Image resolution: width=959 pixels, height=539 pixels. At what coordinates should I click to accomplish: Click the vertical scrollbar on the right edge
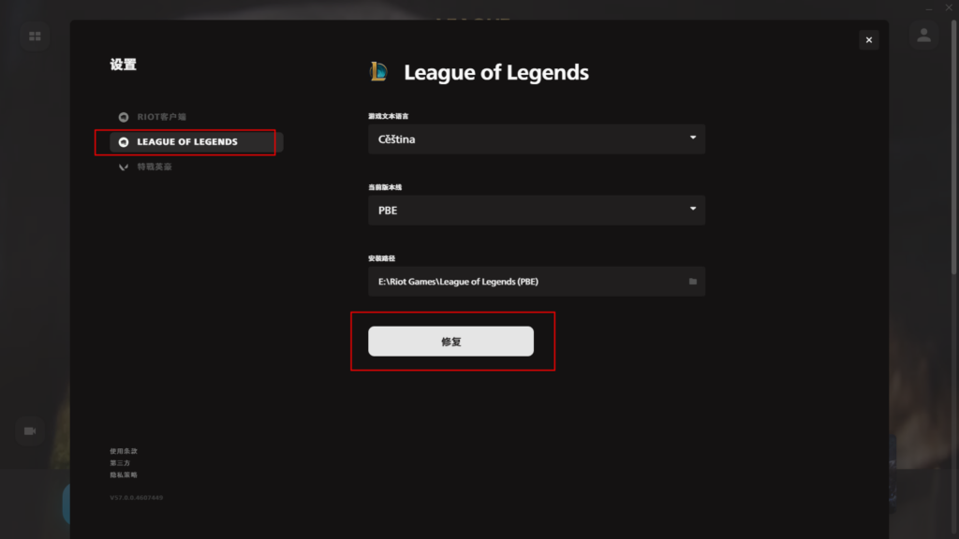coord(954,147)
